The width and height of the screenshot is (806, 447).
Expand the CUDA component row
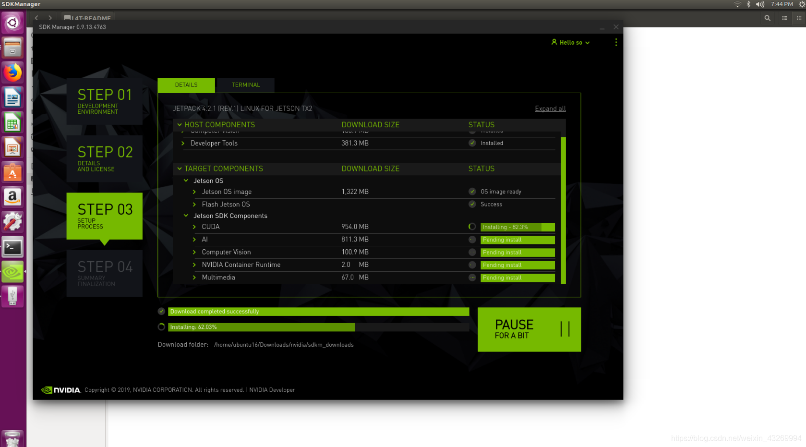(x=194, y=227)
